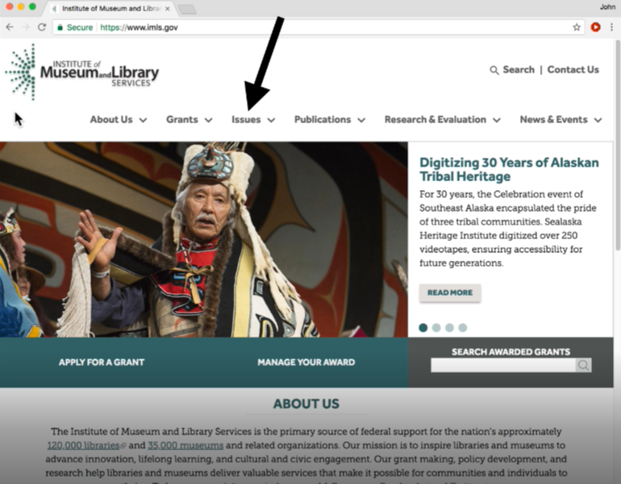Click the IMLS starburst logo
Screen dimensions: 621x484
pyautogui.click(x=22, y=72)
